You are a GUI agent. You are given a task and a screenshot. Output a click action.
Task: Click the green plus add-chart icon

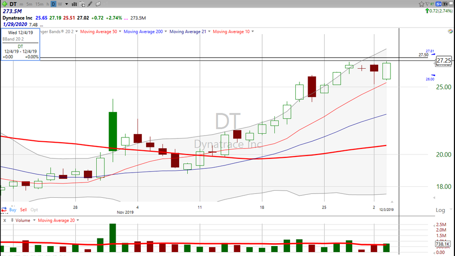(4, 4)
